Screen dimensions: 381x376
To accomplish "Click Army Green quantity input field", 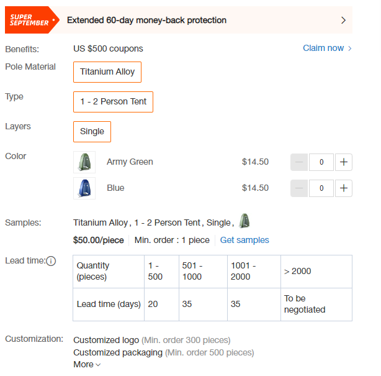I will click(x=321, y=162).
